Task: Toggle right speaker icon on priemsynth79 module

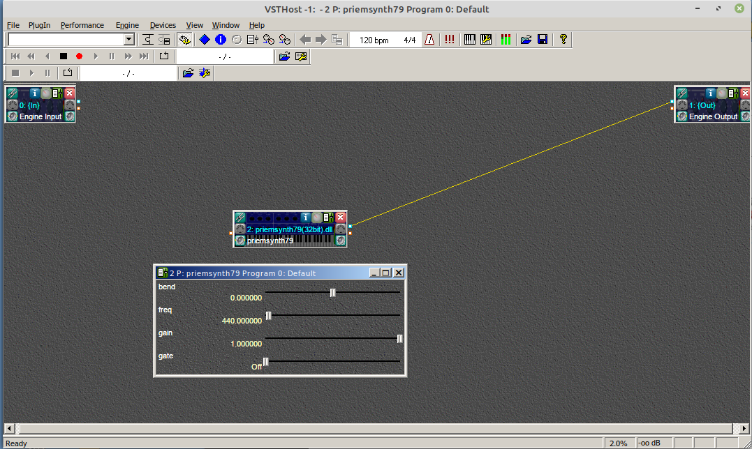Action: point(341,241)
